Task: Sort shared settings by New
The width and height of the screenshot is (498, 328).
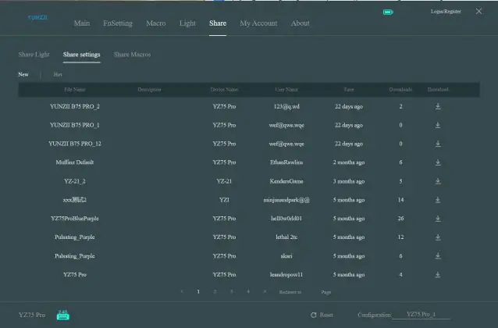Action: pyautogui.click(x=23, y=74)
